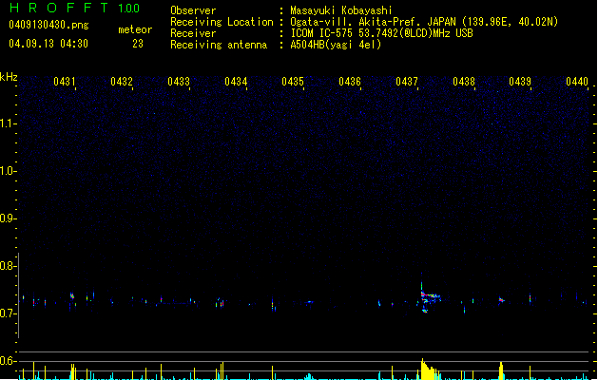Click the kHz axis unit label
598x380 pixels.
coord(9,77)
